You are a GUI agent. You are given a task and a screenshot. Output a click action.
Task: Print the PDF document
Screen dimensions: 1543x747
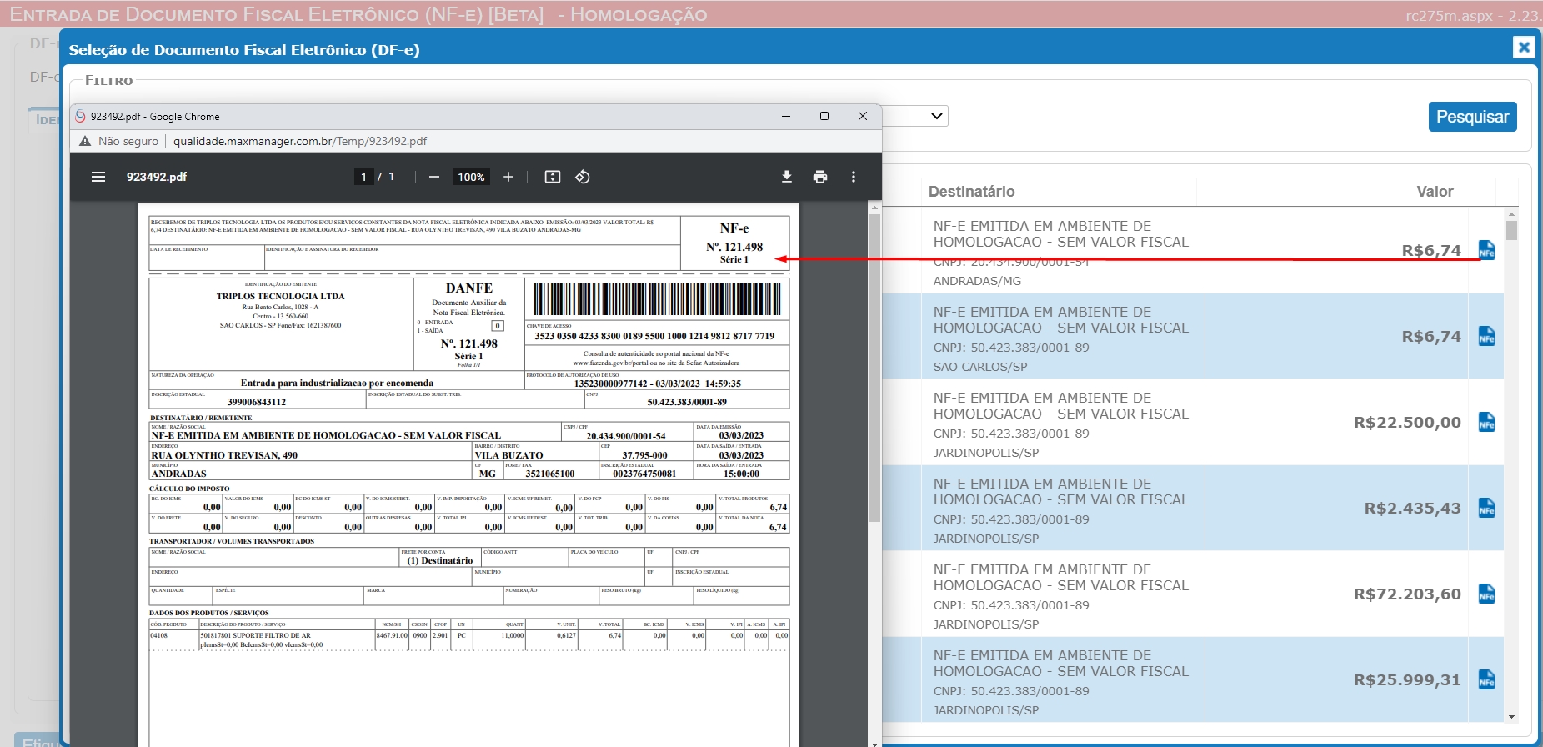coord(820,177)
